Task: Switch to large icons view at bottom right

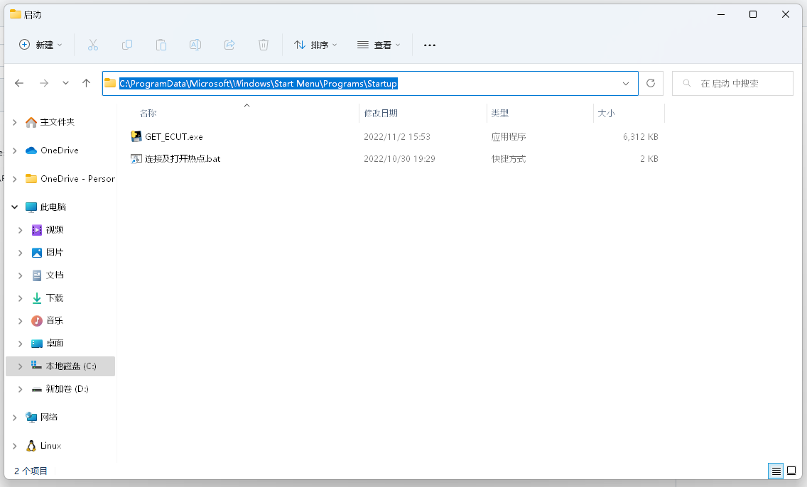Action: (790, 471)
